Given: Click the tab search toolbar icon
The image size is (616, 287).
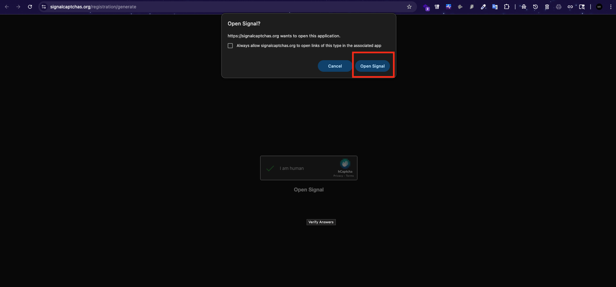Looking at the screenshot, I should pyautogui.click(x=582, y=7).
